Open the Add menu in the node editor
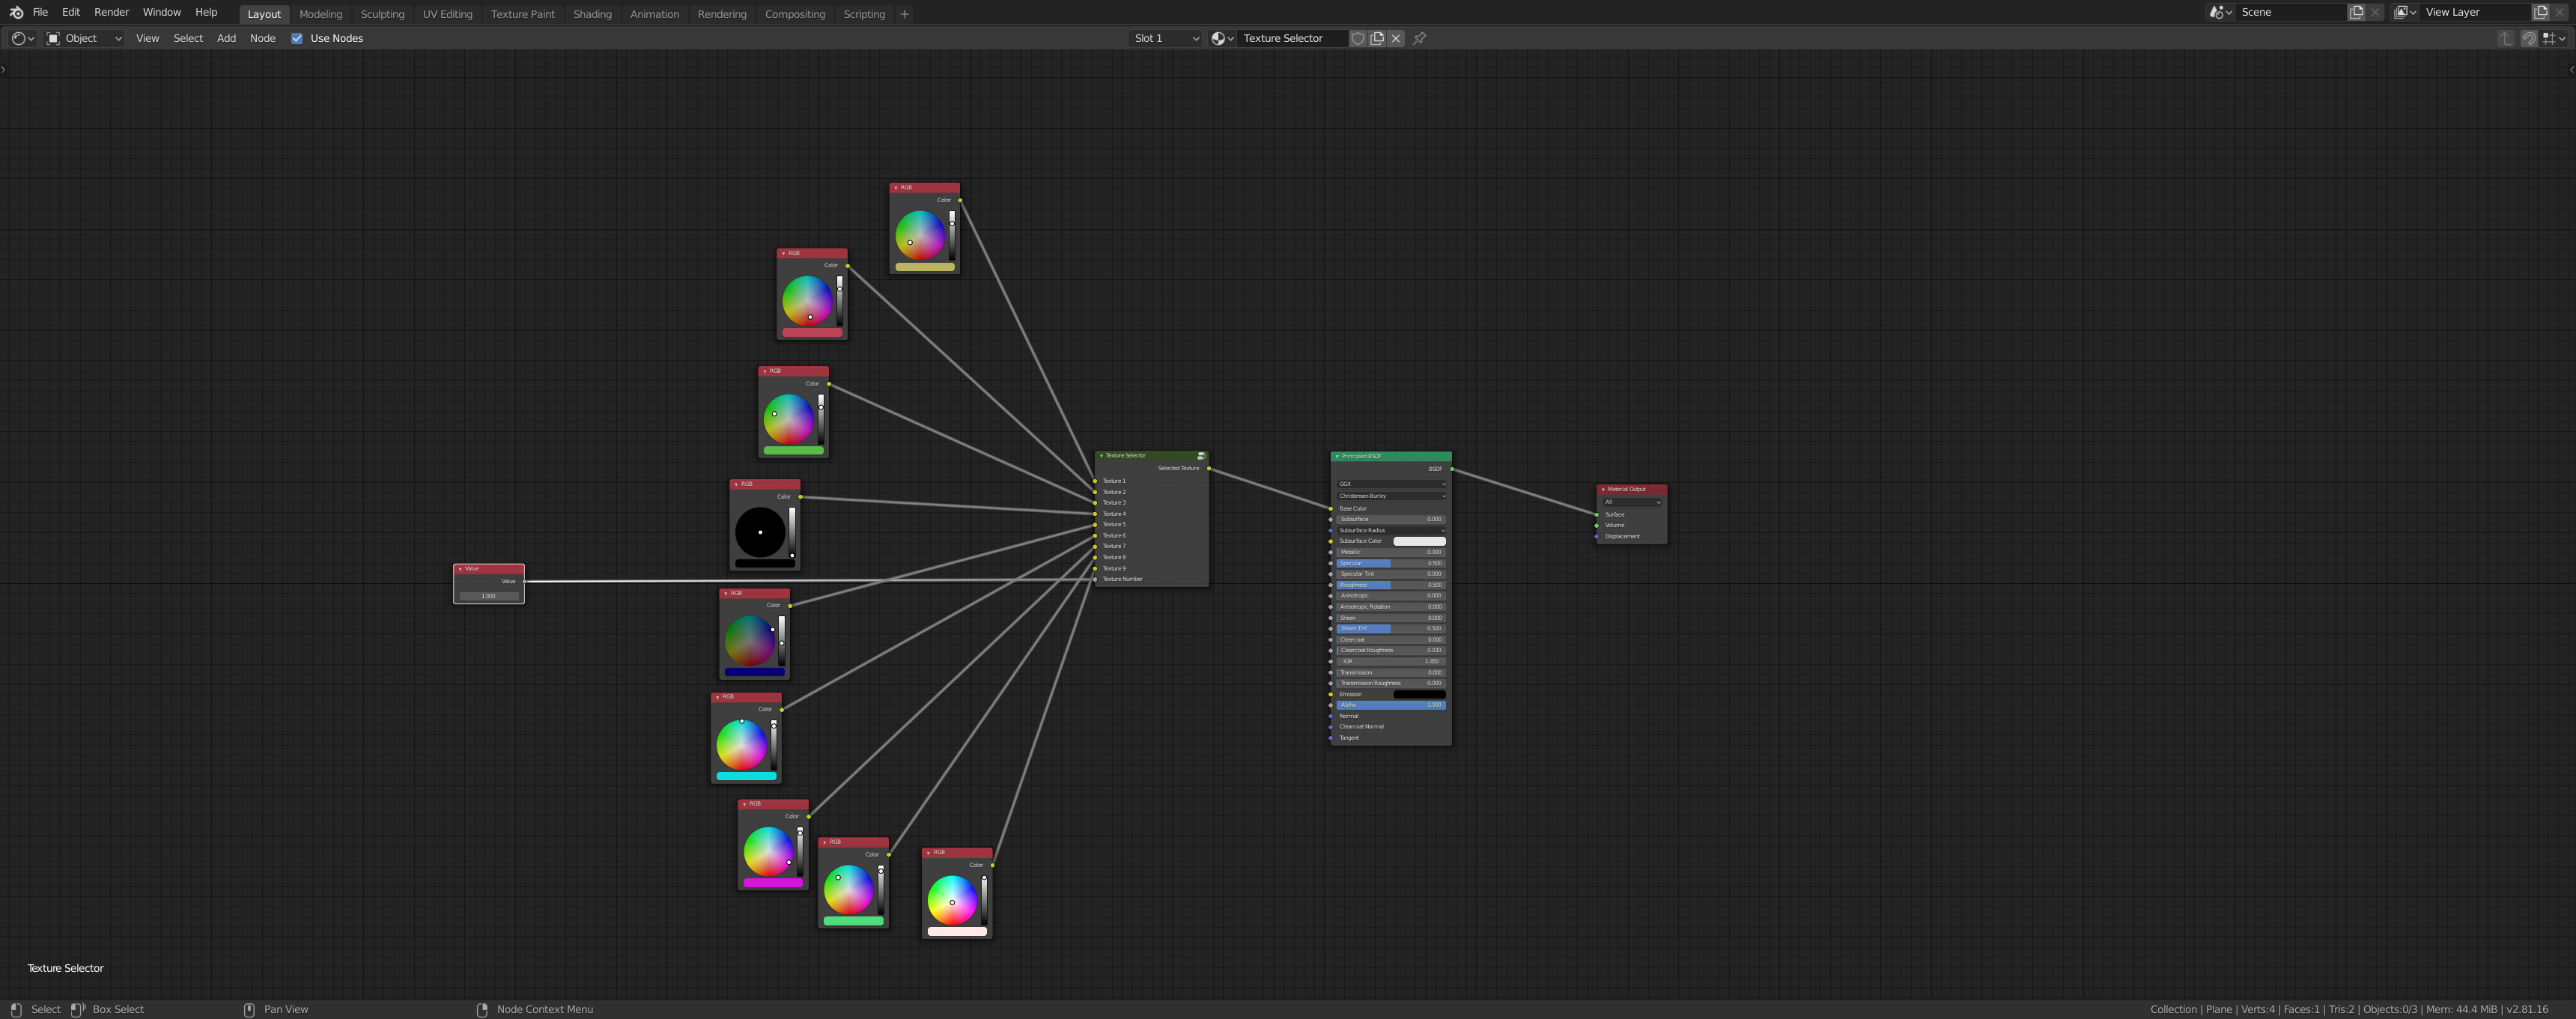 tap(226, 38)
